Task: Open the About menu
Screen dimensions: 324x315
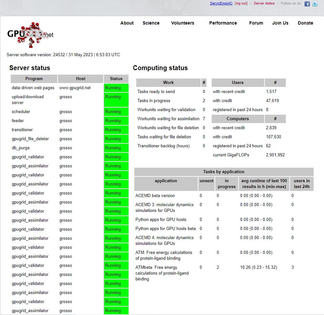Action: click(127, 23)
